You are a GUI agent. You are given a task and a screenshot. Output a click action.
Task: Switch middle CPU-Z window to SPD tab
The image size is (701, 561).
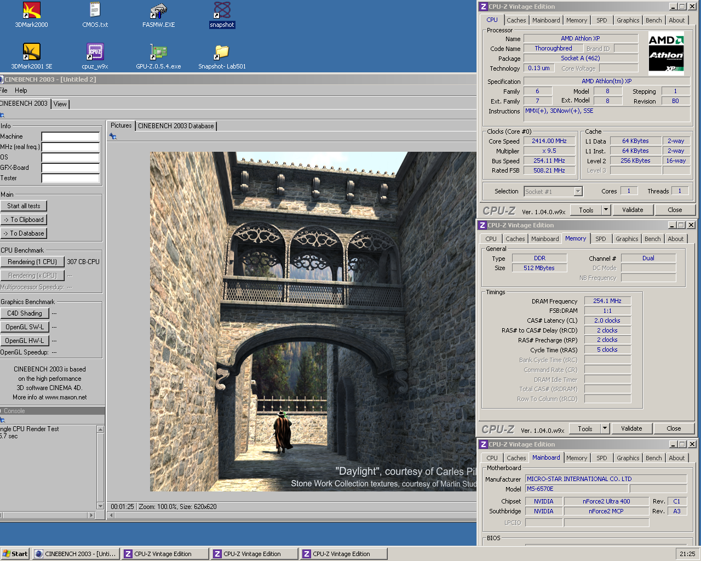point(600,239)
